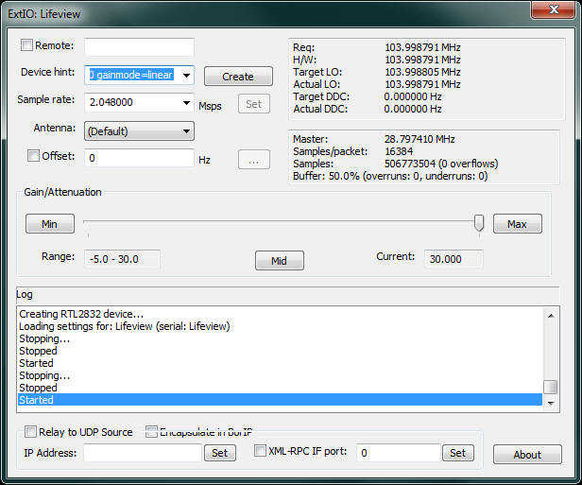This screenshot has width=582, height=485.
Task: Enable Relay to UDP Source checkbox
Action: (x=30, y=432)
